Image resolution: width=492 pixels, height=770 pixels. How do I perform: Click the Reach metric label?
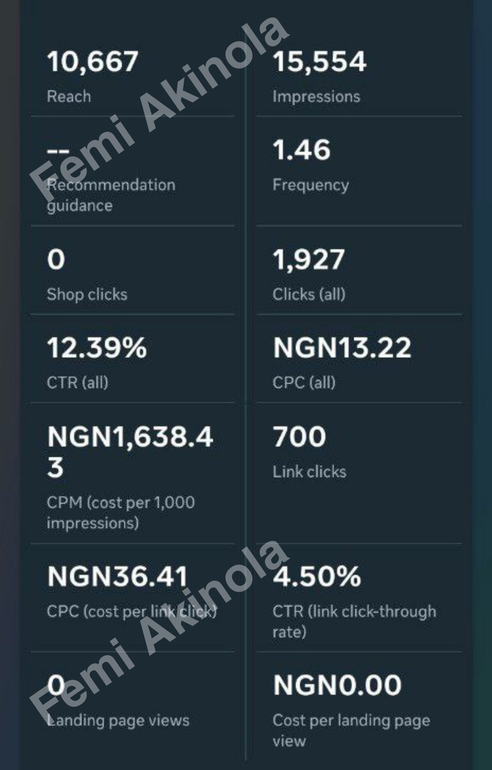coord(69,96)
